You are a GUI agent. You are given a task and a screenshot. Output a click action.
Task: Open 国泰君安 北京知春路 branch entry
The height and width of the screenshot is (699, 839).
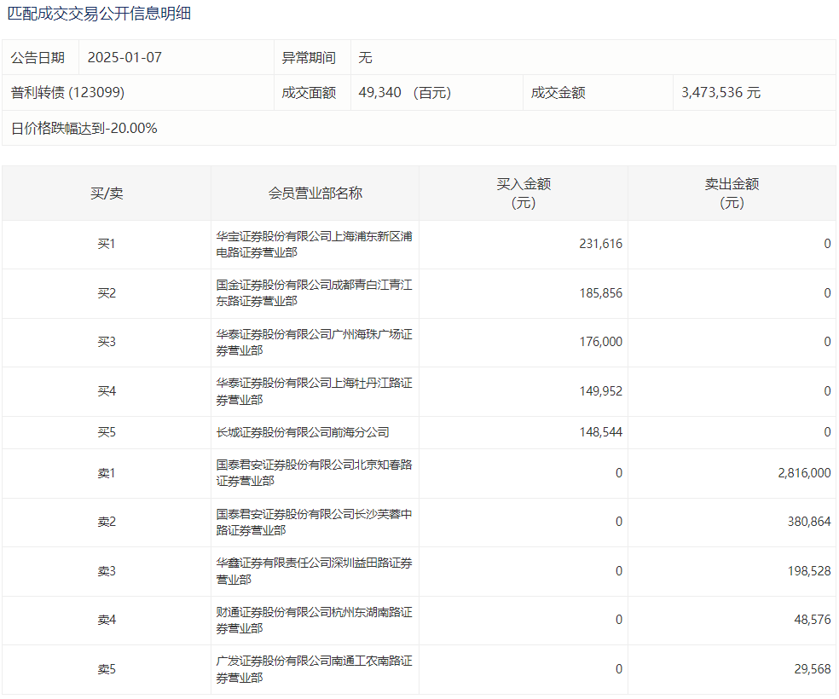(x=314, y=473)
